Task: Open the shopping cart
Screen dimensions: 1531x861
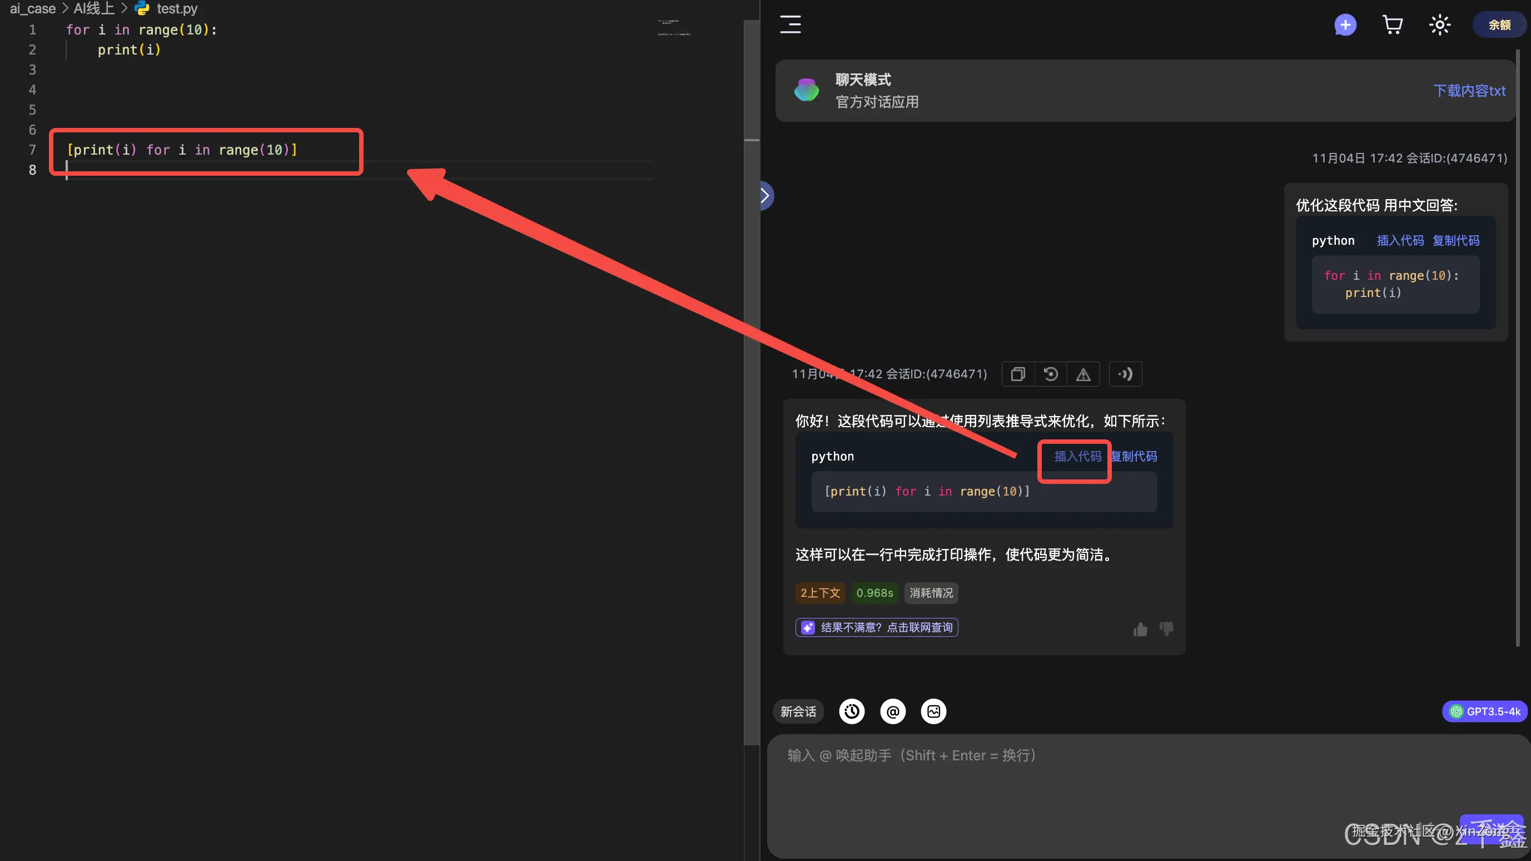Action: coord(1393,25)
